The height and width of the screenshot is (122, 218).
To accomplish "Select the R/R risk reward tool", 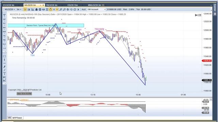I will [4, 32].
